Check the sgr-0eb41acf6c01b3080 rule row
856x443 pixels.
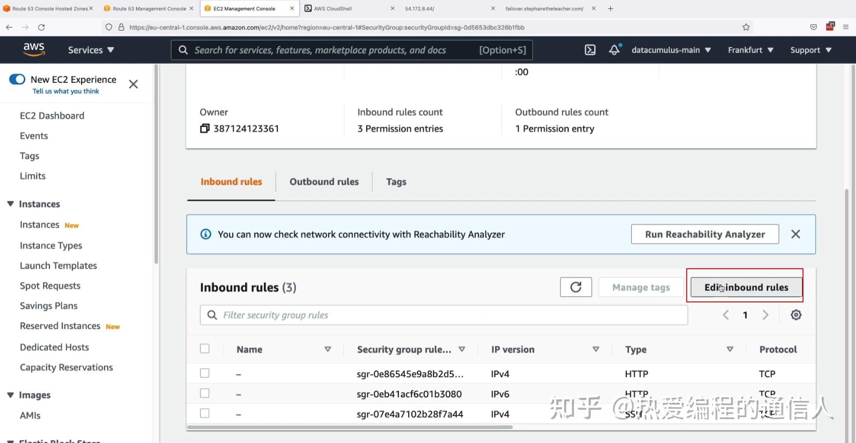coord(205,393)
